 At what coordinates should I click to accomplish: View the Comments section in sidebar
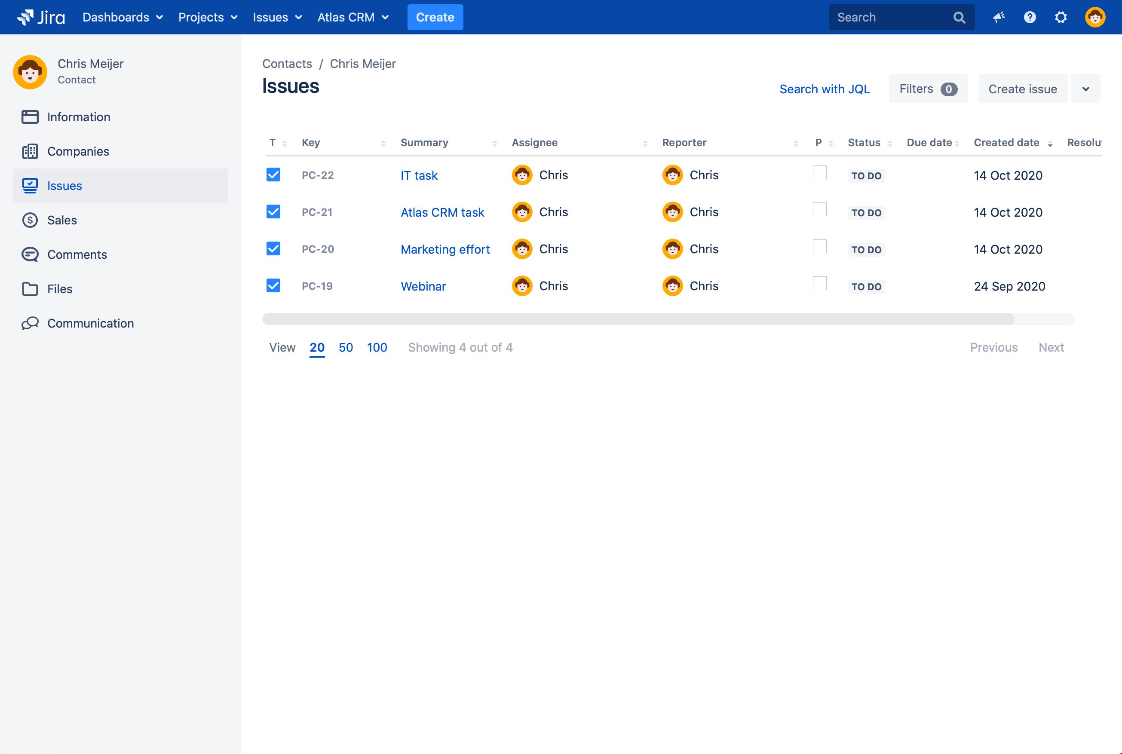click(x=77, y=254)
